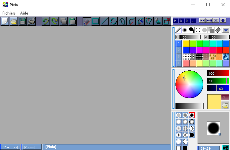
Task: Choose the eraser icon in tool panel
Action: (x=218, y=30)
